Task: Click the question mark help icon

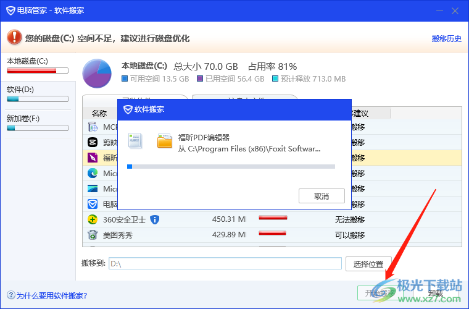Action: (10, 295)
